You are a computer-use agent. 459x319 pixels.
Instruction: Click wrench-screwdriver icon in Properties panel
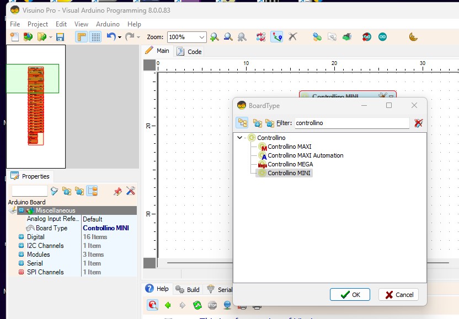point(131,191)
